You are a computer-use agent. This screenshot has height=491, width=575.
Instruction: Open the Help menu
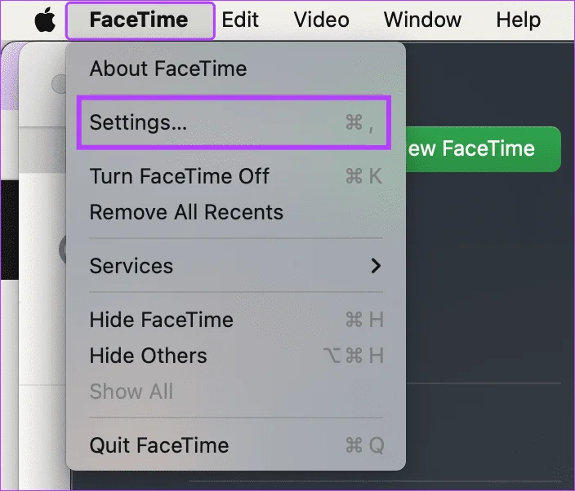518,20
